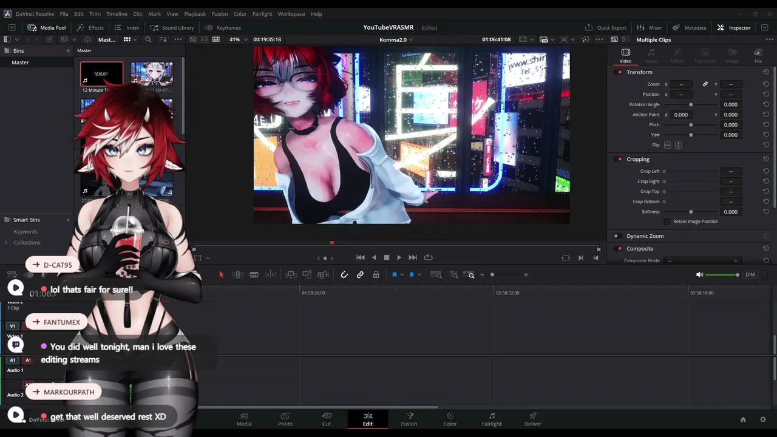This screenshot has height=437, width=777.
Task: Open the Komma2.0 timeline name dropdown
Action: [x=396, y=39]
